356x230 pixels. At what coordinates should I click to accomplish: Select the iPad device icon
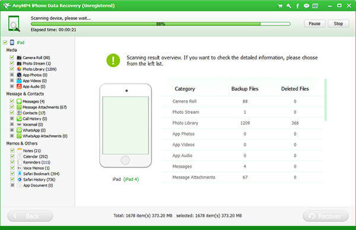12,43
